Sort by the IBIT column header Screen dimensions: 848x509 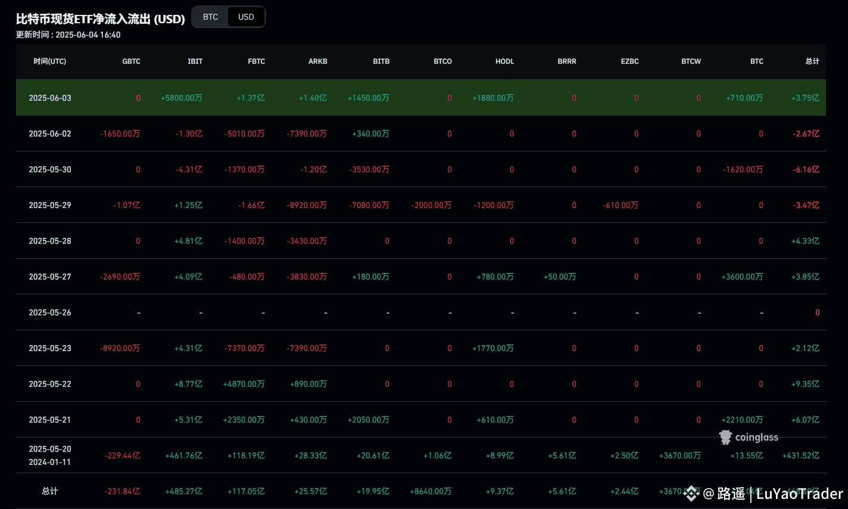tap(195, 61)
